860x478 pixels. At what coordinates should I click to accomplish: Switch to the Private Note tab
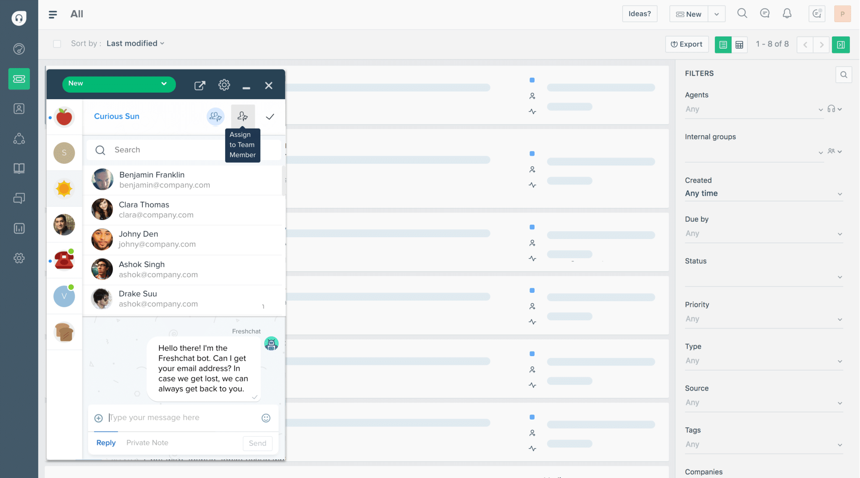click(x=147, y=442)
